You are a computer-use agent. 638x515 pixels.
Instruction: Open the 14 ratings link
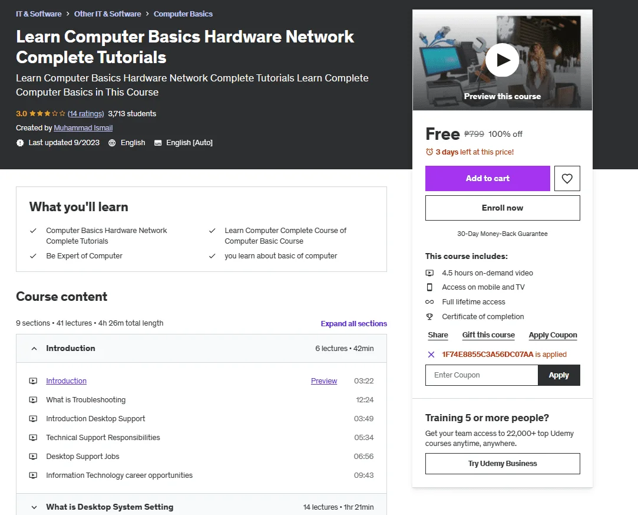click(86, 114)
